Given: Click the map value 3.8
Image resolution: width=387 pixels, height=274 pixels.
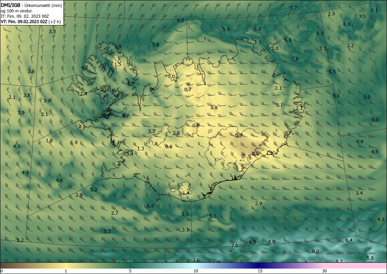Looking at the screenshot, I should click(x=27, y=95).
